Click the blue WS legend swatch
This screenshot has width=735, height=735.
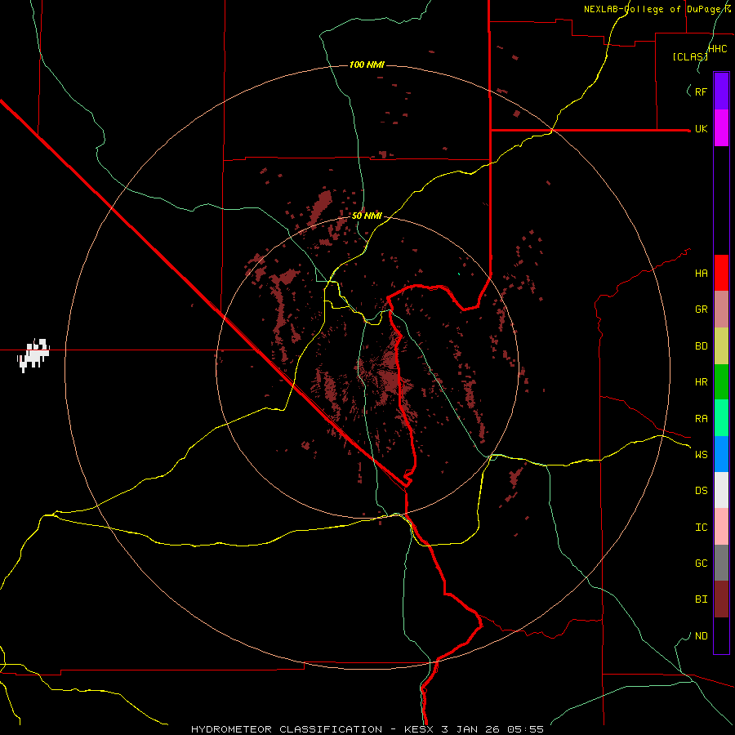click(721, 454)
